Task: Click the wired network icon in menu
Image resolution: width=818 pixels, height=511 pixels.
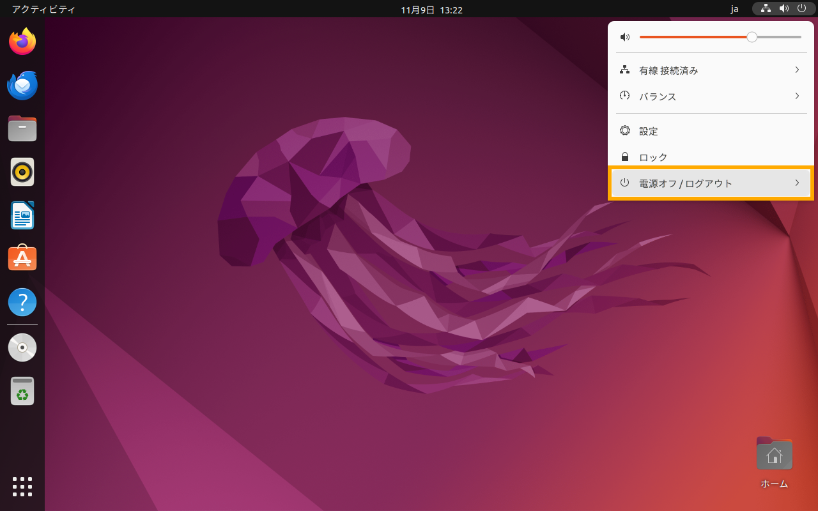Action: pos(625,70)
